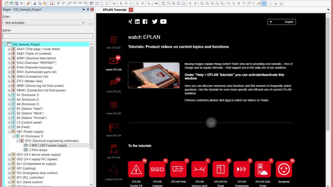
Task: Open contact EPLAN headset section
Action: (x=114, y=173)
